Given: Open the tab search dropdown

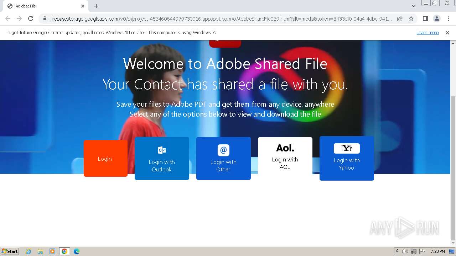Looking at the screenshot, I should (x=414, y=6).
